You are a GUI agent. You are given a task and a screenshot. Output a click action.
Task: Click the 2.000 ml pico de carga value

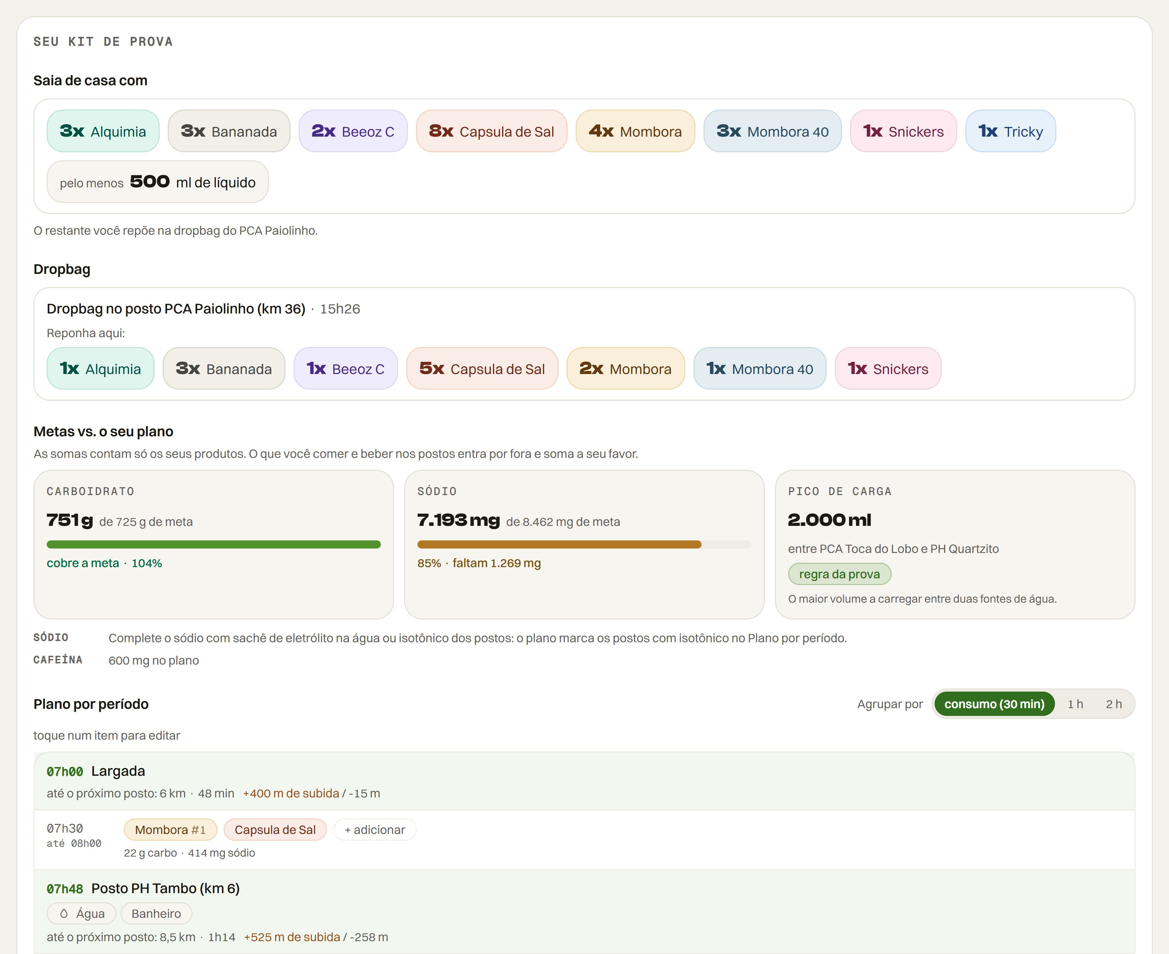[x=829, y=520]
